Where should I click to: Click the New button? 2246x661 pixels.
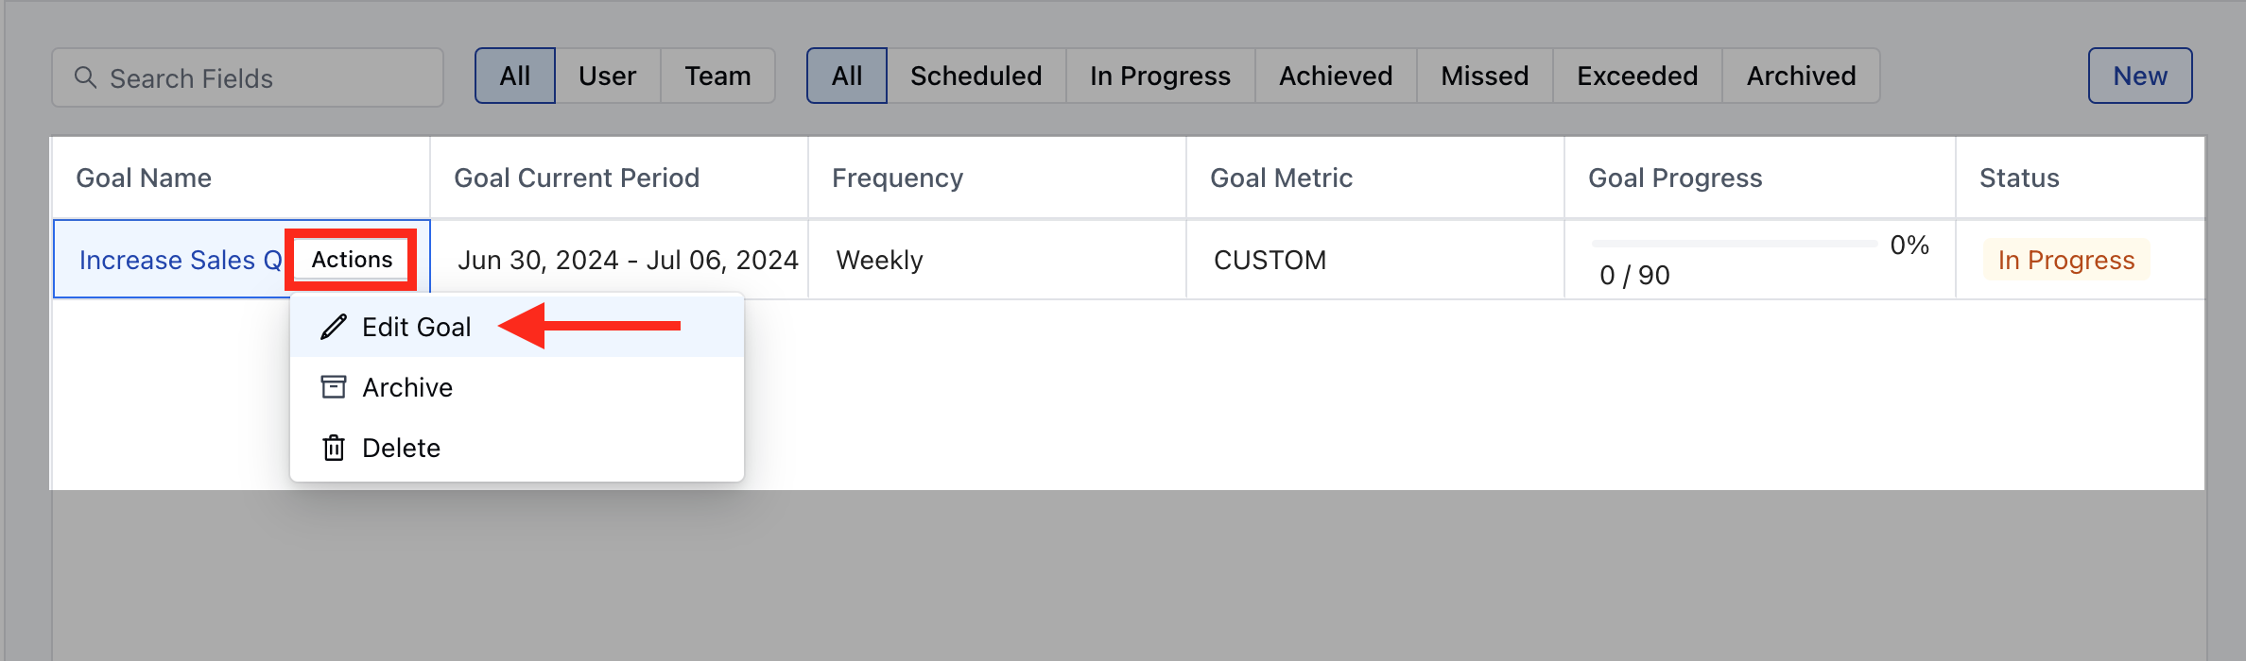[x=2140, y=76]
